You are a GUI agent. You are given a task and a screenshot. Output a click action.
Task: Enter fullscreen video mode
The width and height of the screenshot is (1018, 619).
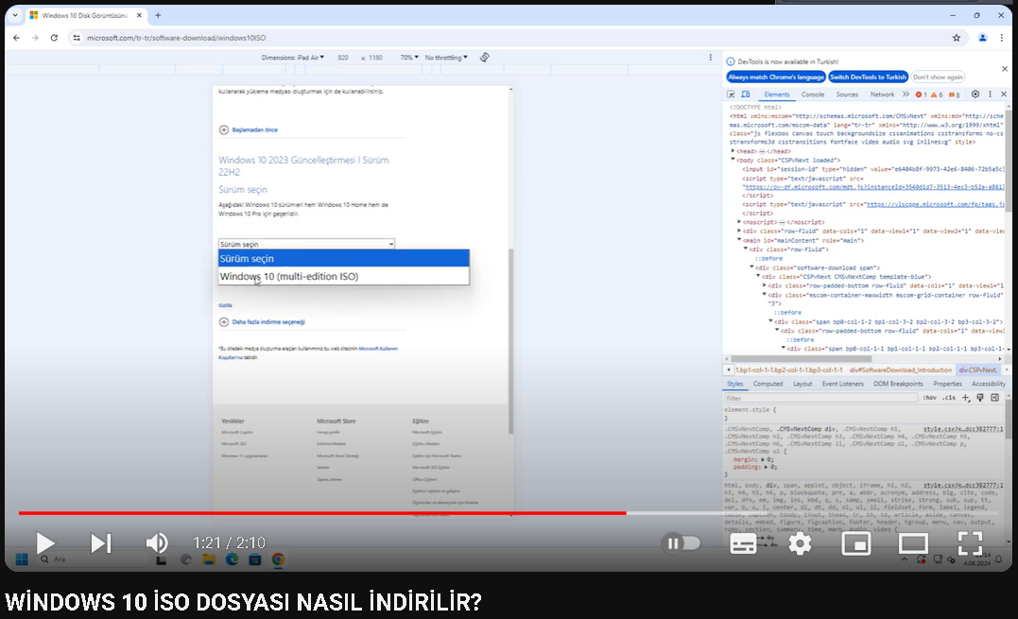pyautogui.click(x=970, y=543)
